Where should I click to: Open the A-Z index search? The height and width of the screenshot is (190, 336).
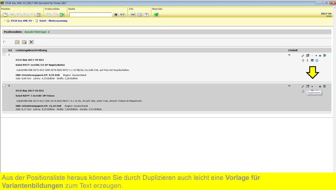(123, 15)
